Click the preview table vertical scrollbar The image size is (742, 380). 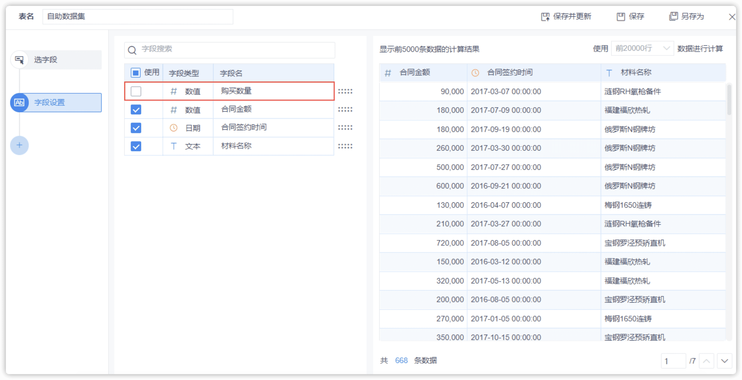(x=729, y=100)
